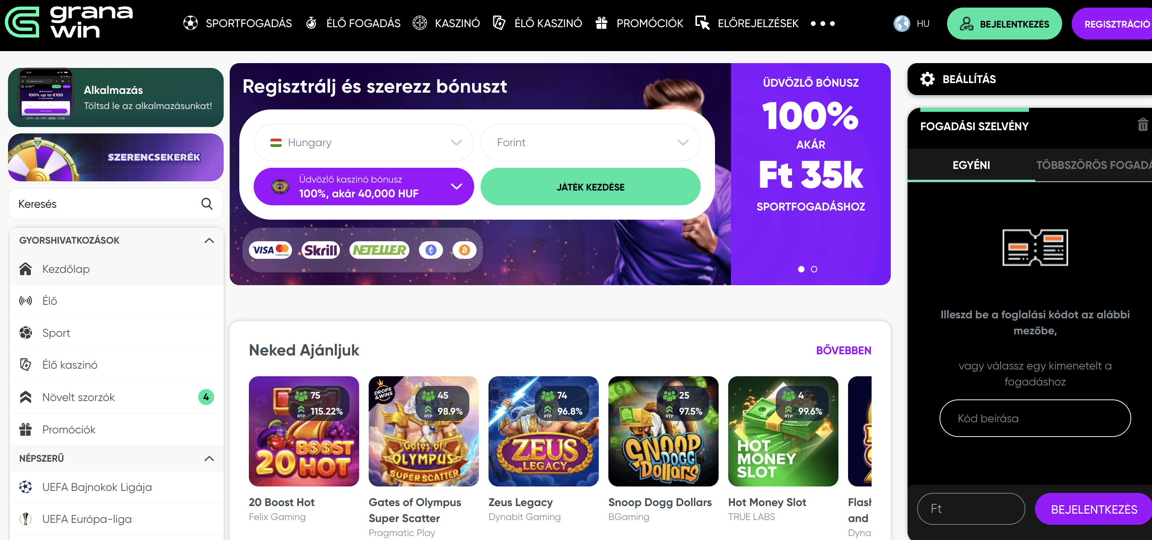The width and height of the screenshot is (1152, 540).
Task: Open Bővebben link for recommendations
Action: tap(844, 350)
